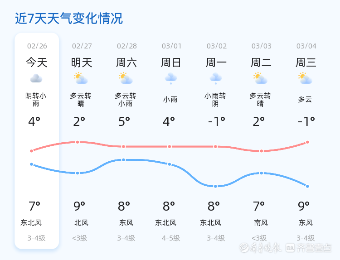Click the 4-5级 wind level text
The width and height of the screenshot is (340, 260).
pos(171,238)
